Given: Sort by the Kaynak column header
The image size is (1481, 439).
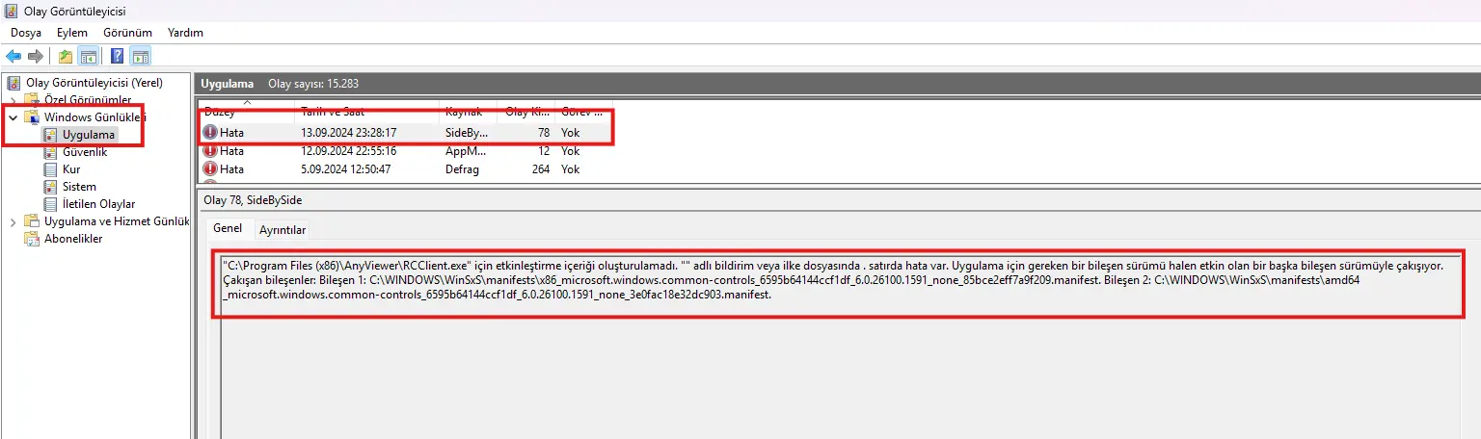Looking at the screenshot, I should (x=468, y=111).
